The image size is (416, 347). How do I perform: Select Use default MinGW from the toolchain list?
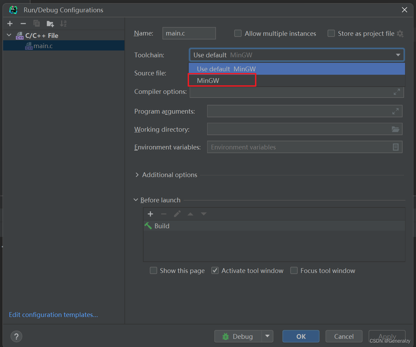coord(297,69)
